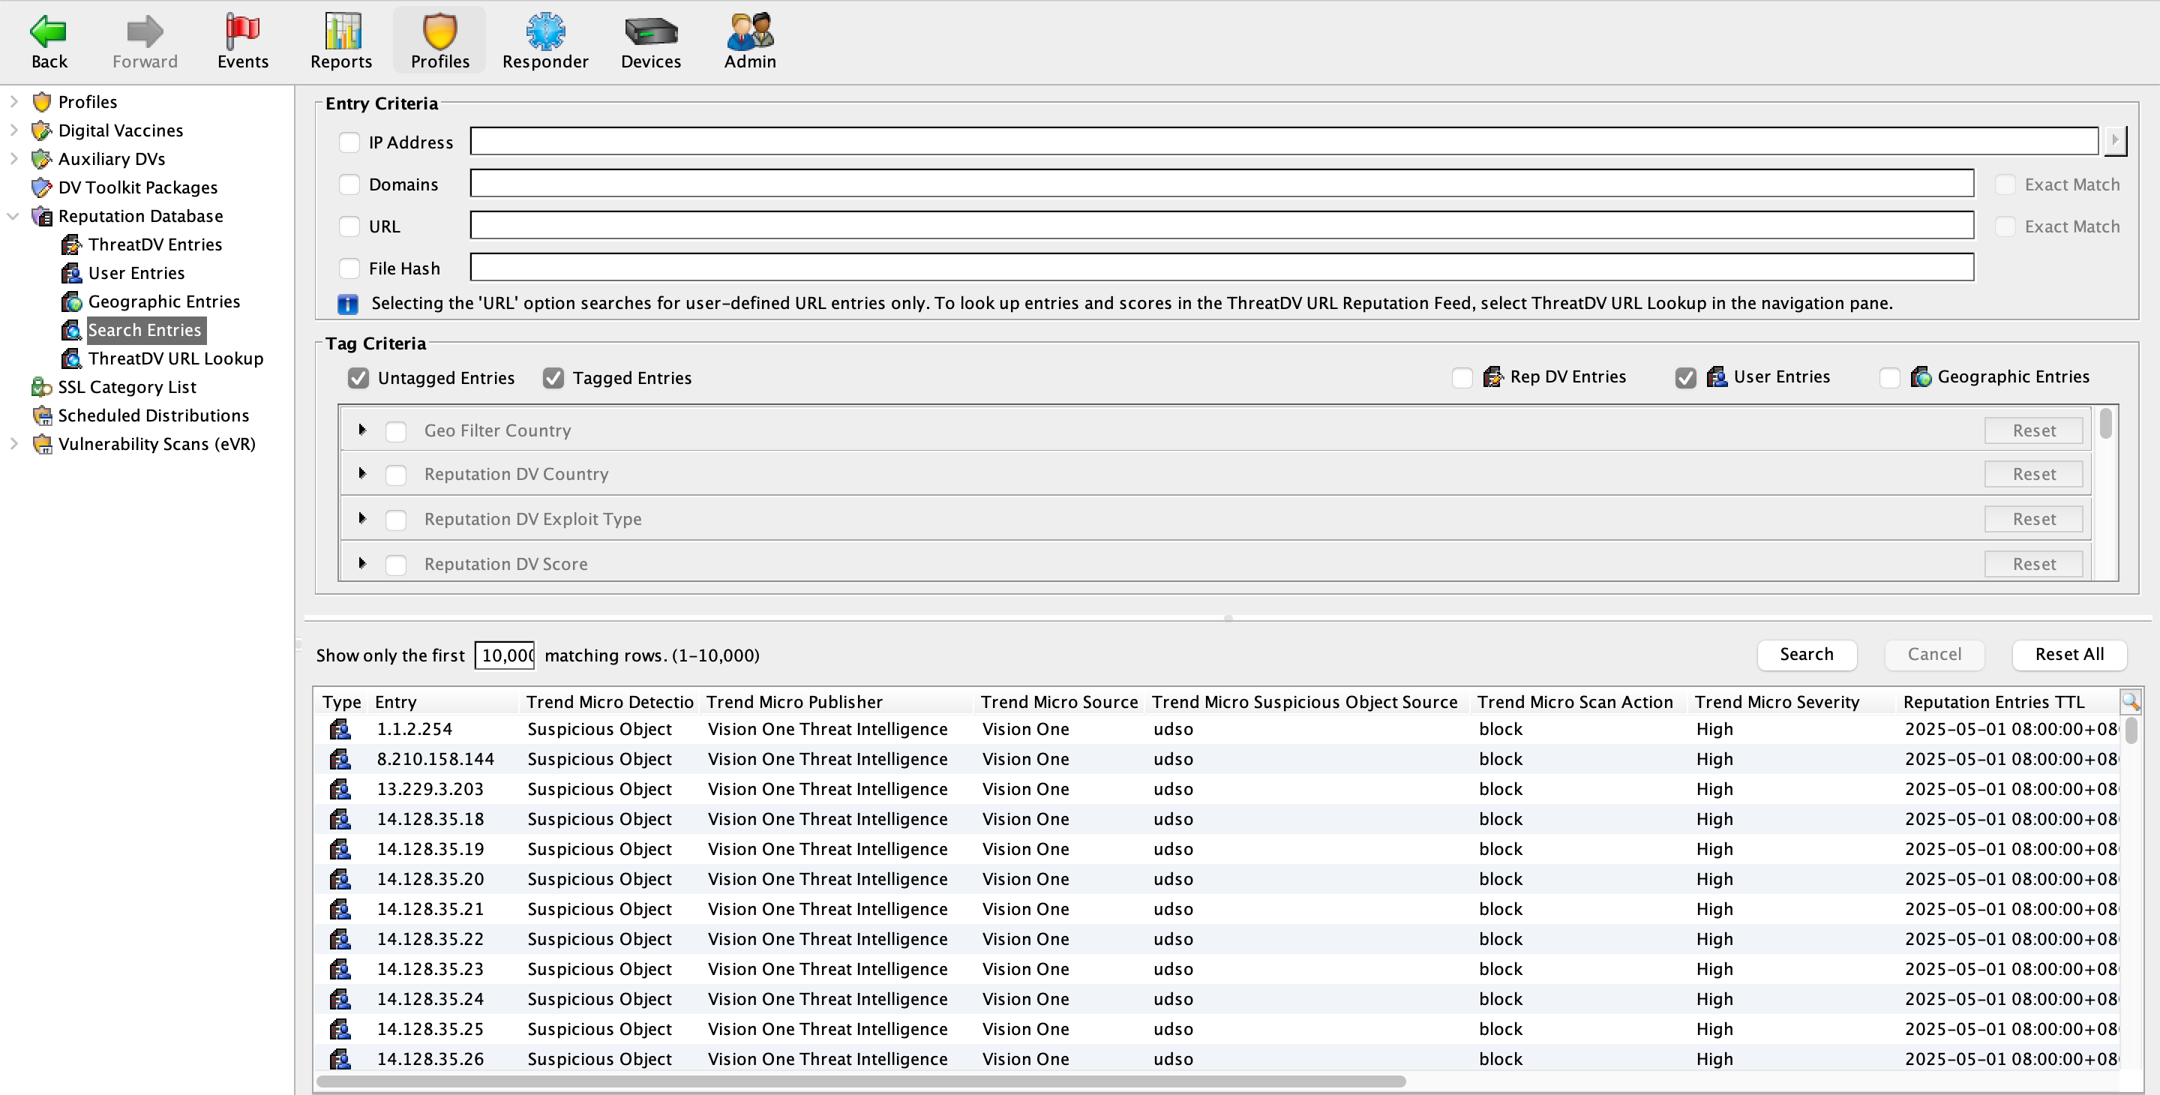
Task: Click the Reset All button
Action: 2068,654
